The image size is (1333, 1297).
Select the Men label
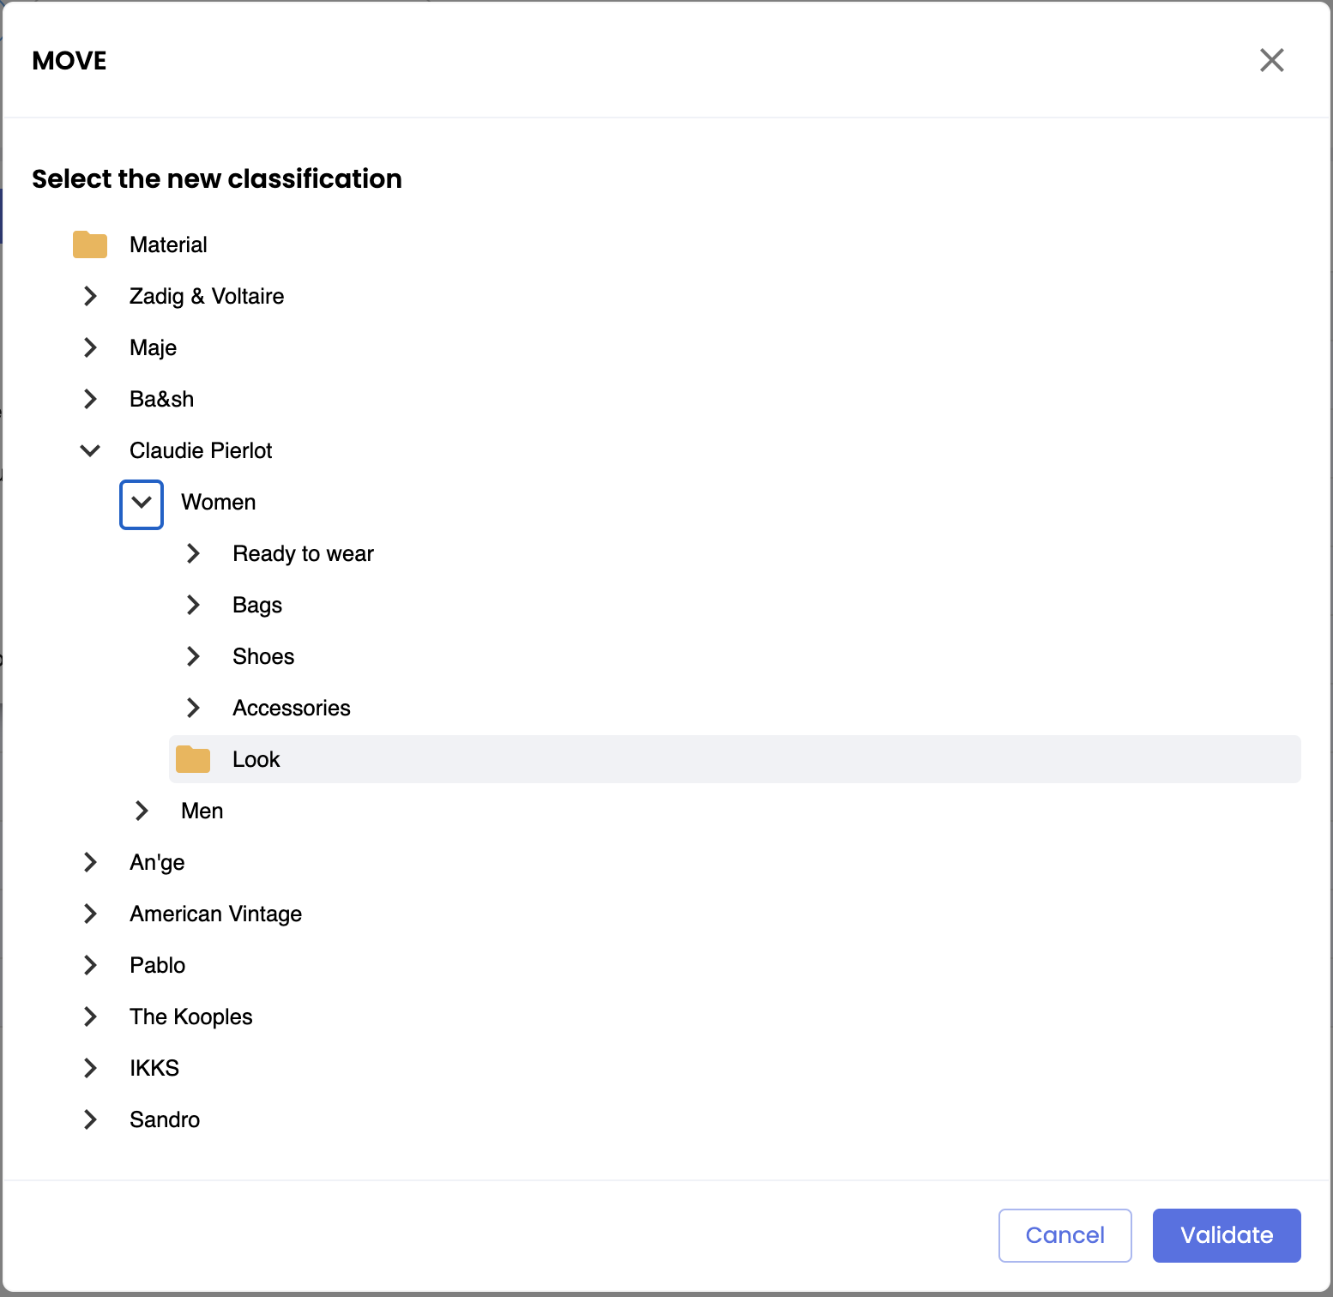[202, 811]
